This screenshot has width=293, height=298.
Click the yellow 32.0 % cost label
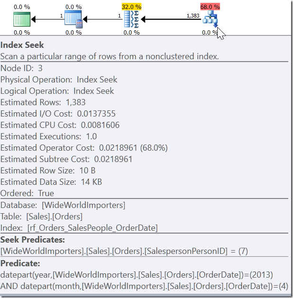131,7
